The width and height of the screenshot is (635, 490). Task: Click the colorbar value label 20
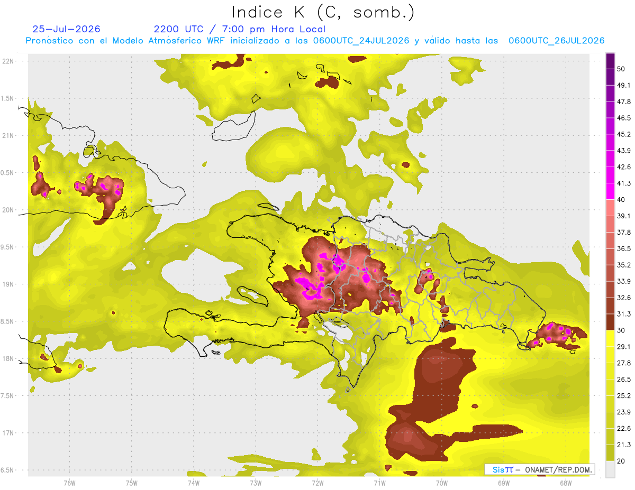622,461
